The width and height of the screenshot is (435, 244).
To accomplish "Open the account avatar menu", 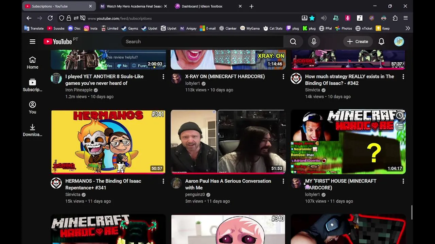I will [399, 41].
